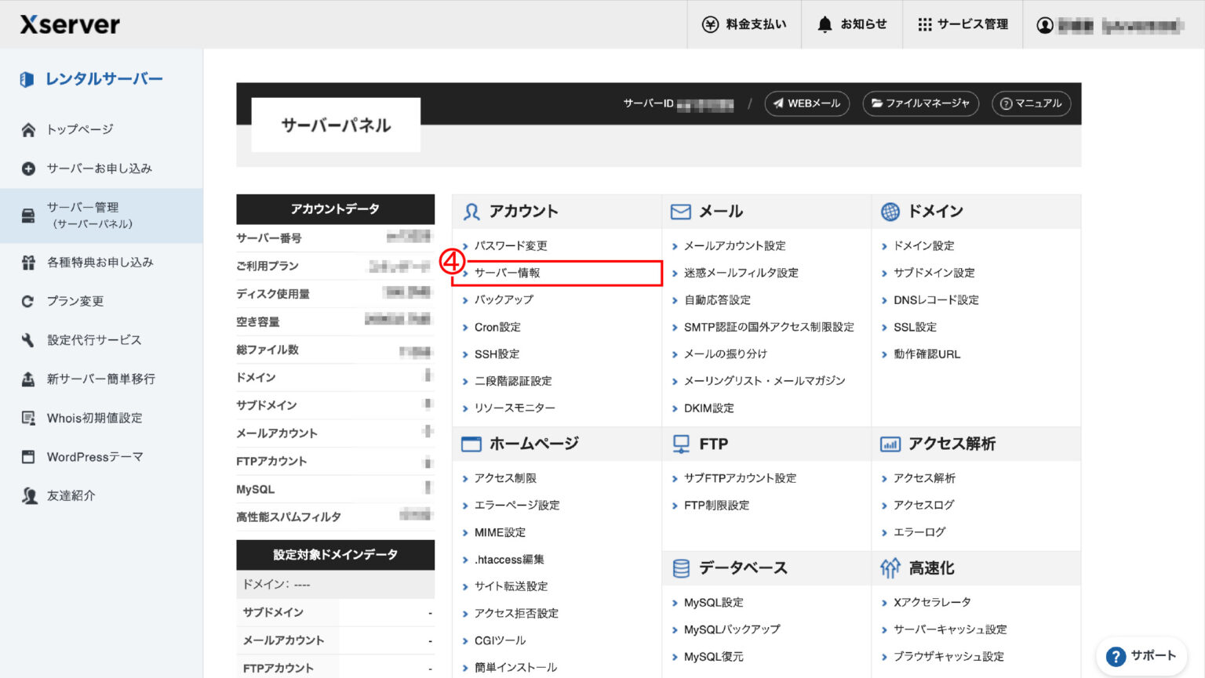Open the 料金支払い menu

pyautogui.click(x=742, y=24)
